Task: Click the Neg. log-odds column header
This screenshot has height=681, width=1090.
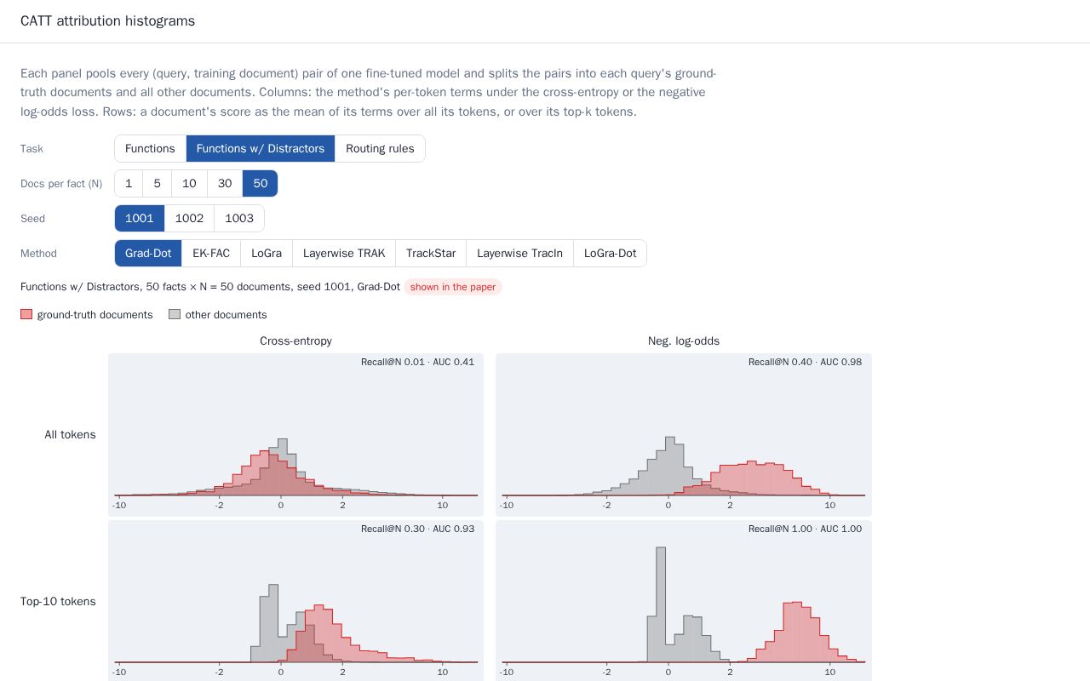Action: point(684,340)
